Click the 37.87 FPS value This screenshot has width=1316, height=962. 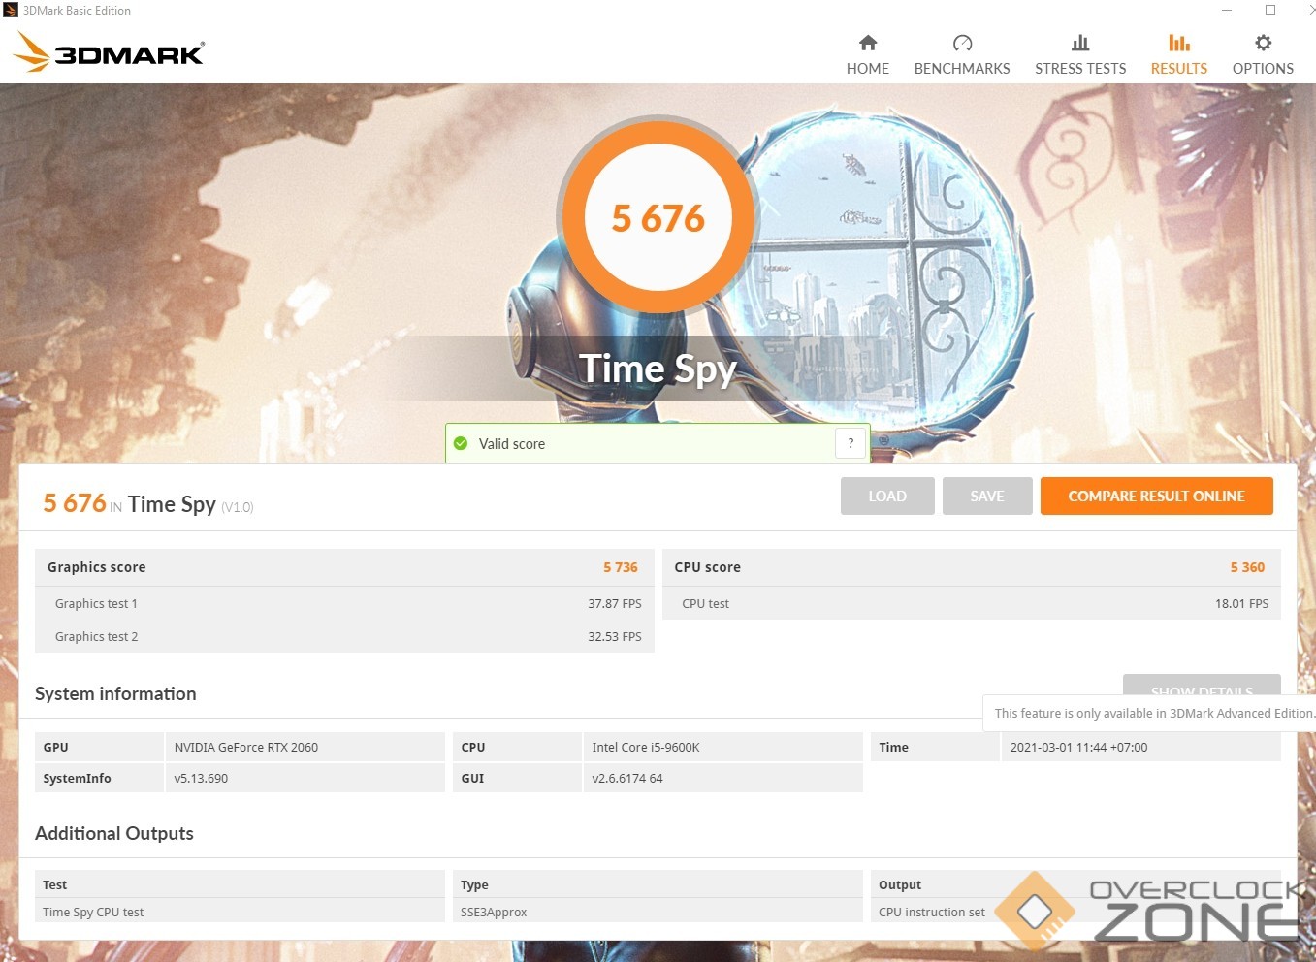pyautogui.click(x=615, y=603)
